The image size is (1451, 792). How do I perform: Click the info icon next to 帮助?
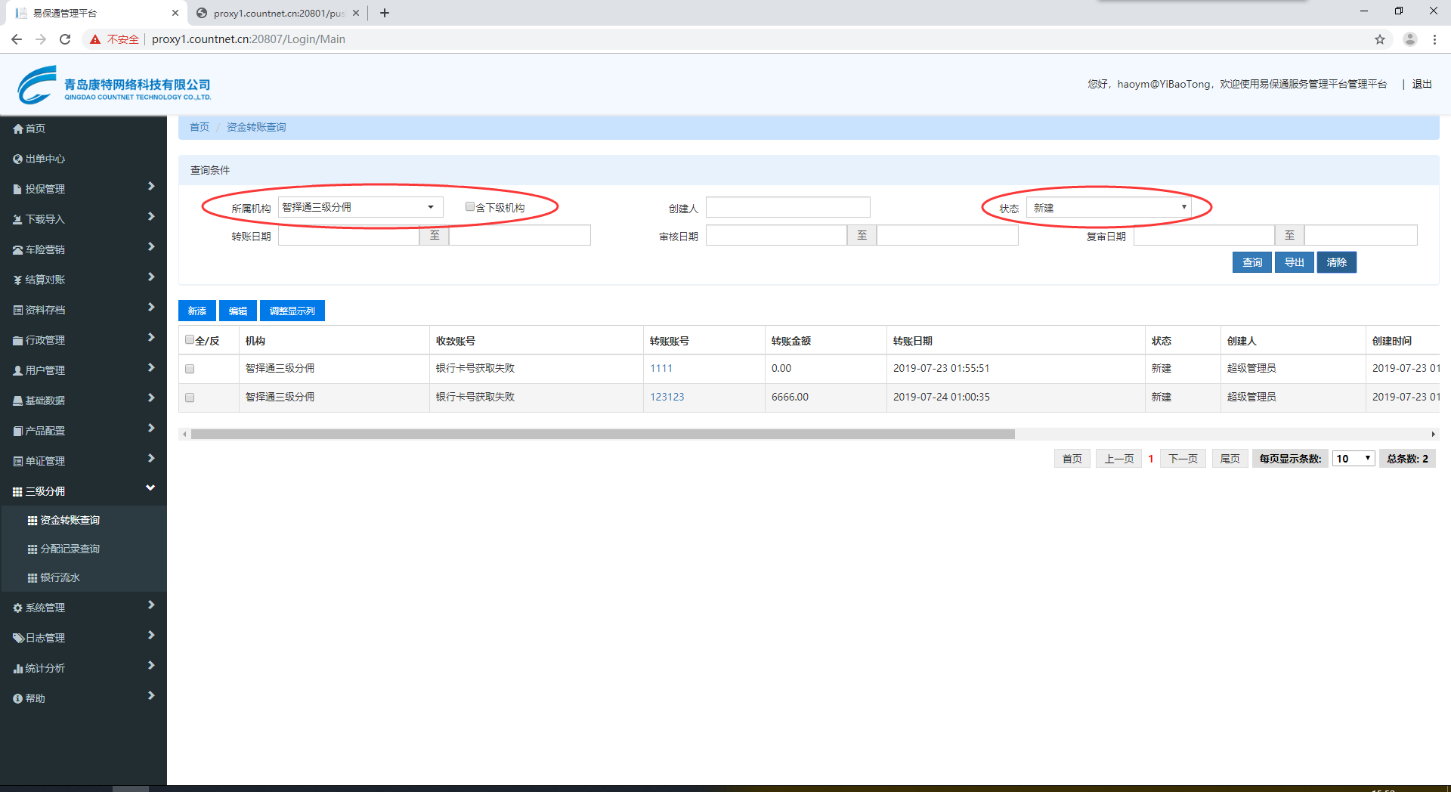tap(17, 699)
